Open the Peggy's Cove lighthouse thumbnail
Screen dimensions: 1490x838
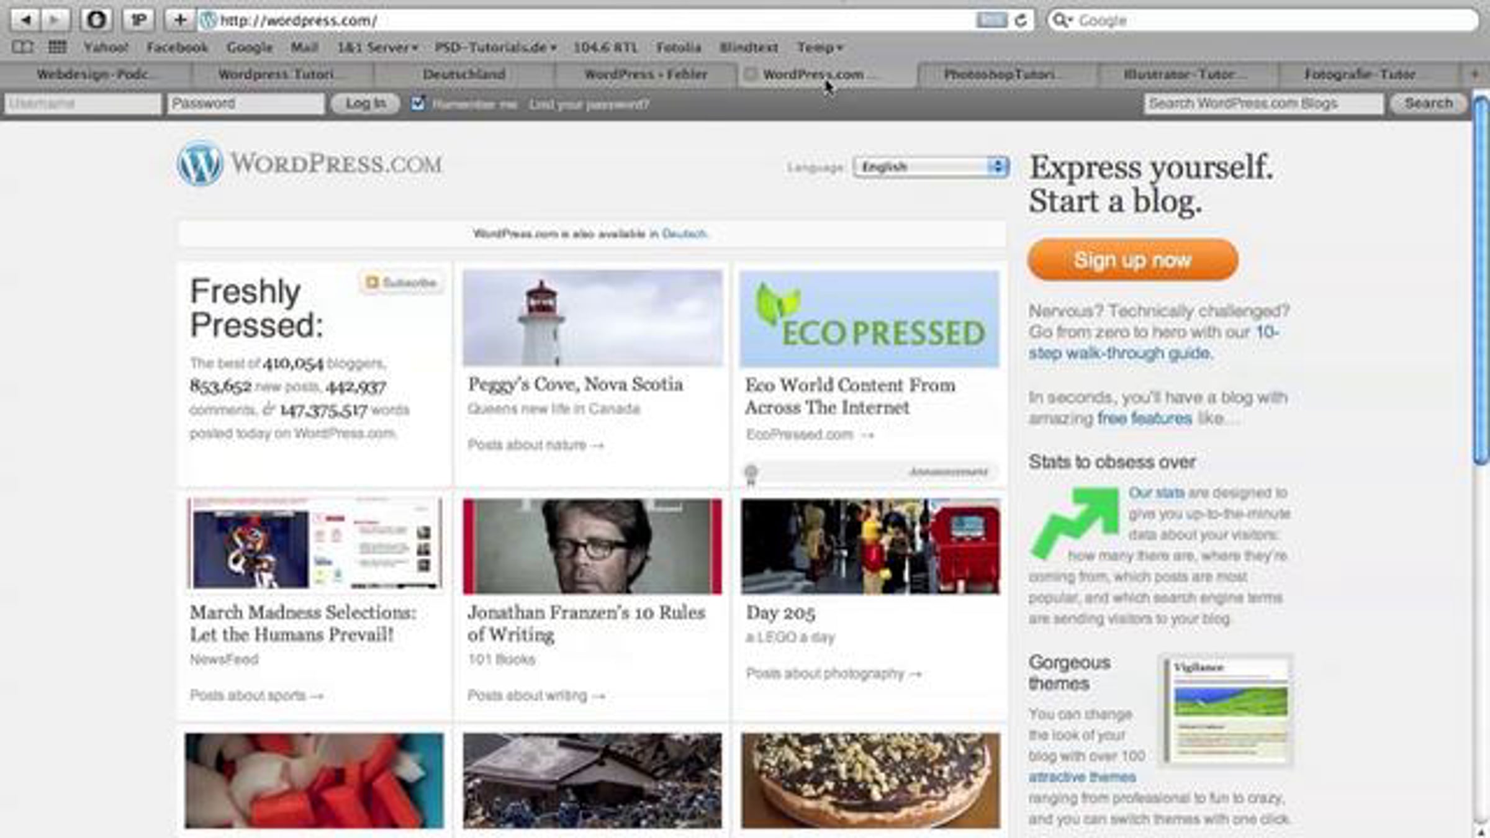[593, 318]
